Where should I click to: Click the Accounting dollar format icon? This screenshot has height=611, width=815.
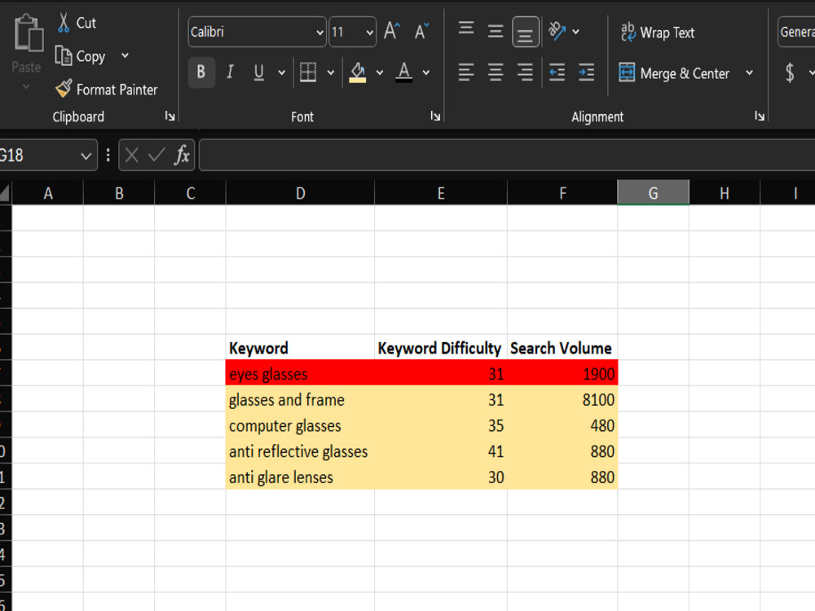(x=790, y=73)
